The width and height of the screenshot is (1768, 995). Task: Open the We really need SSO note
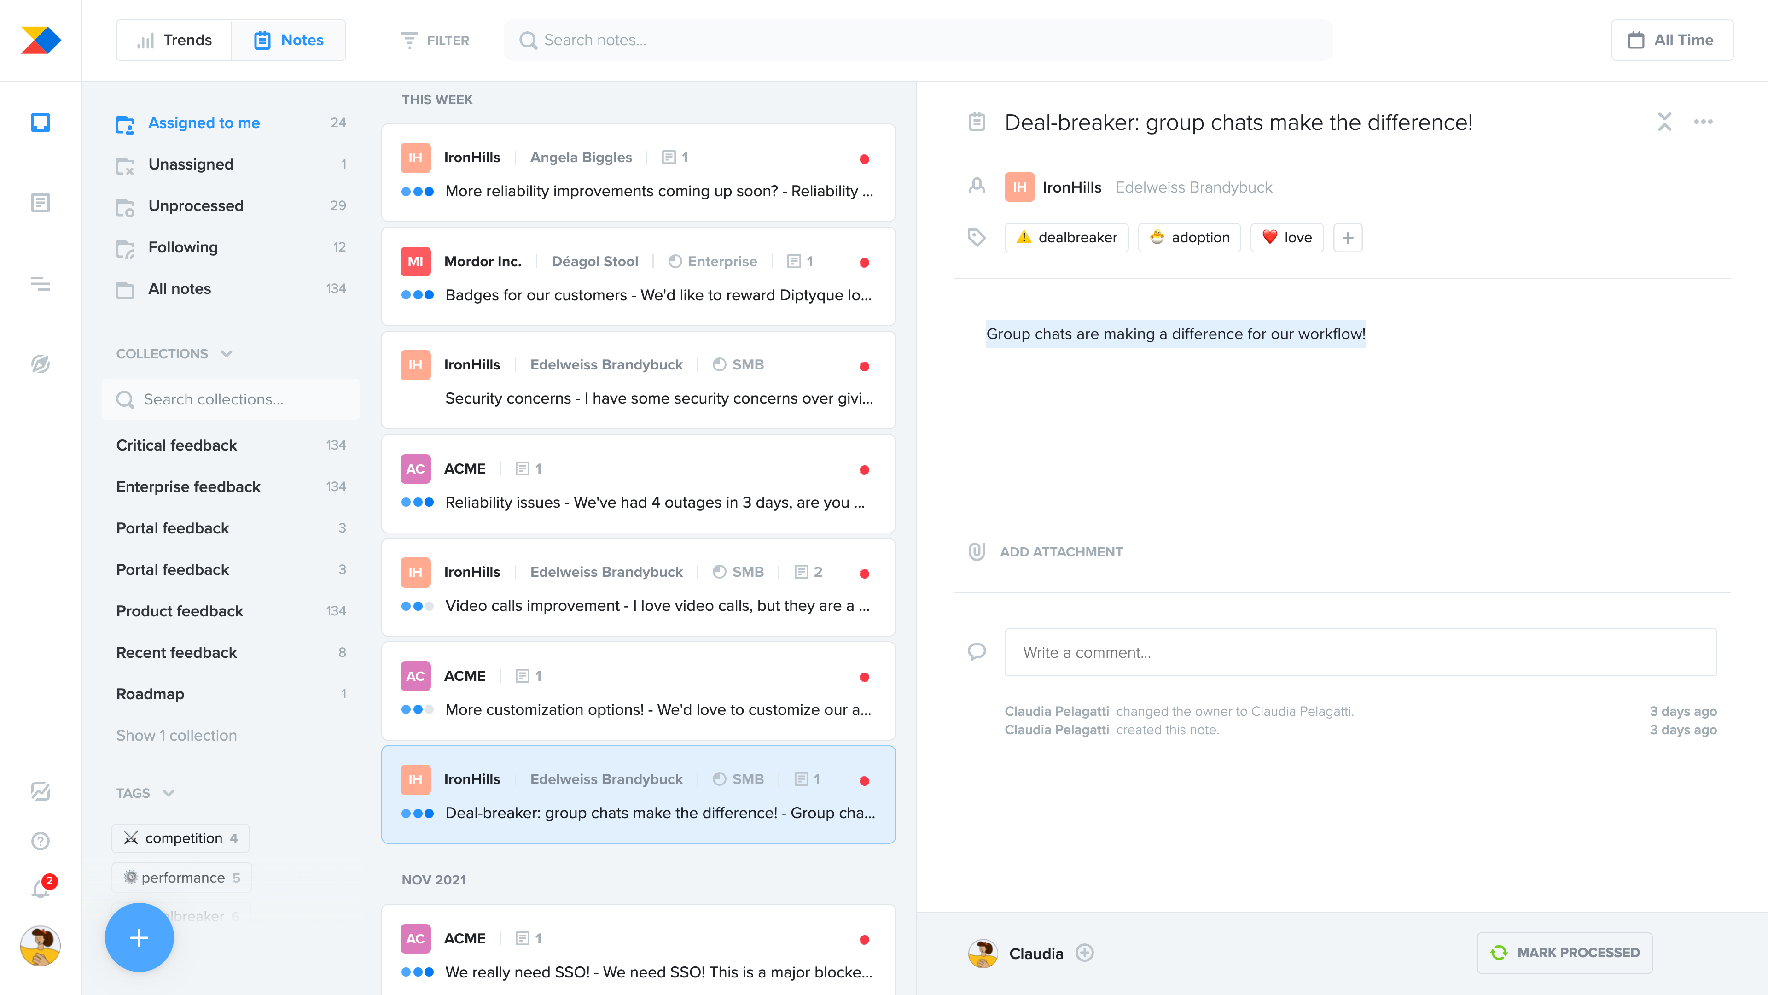638,950
